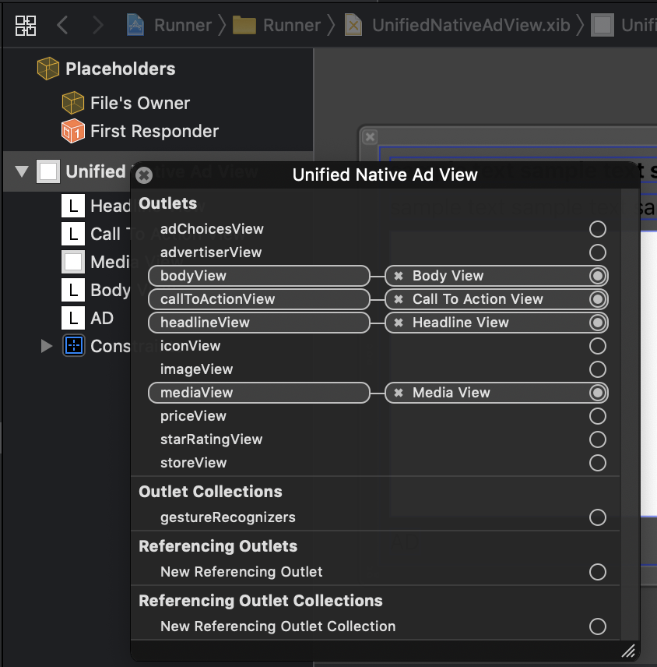This screenshot has width=657, height=667.
Task: Close the canvas view with its x button
Action: (x=371, y=137)
